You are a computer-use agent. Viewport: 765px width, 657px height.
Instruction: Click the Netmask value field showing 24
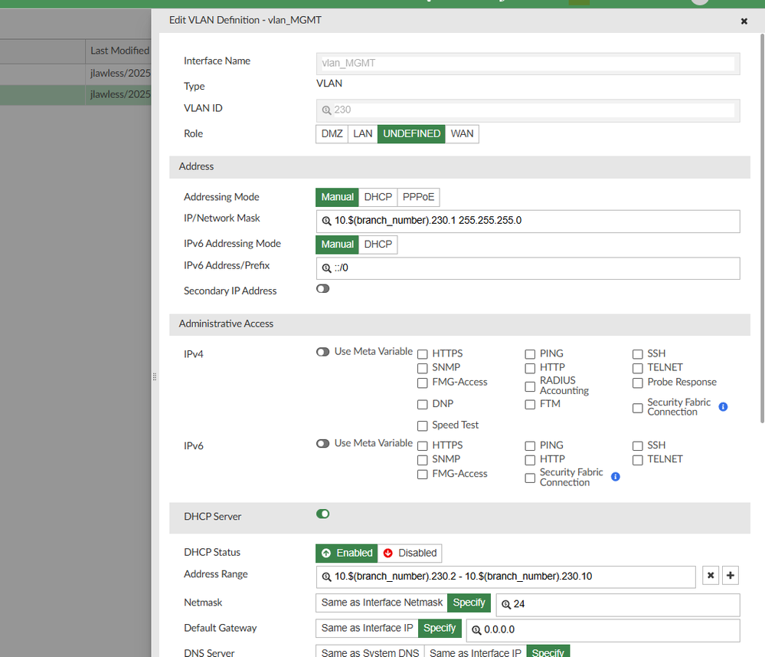click(618, 605)
